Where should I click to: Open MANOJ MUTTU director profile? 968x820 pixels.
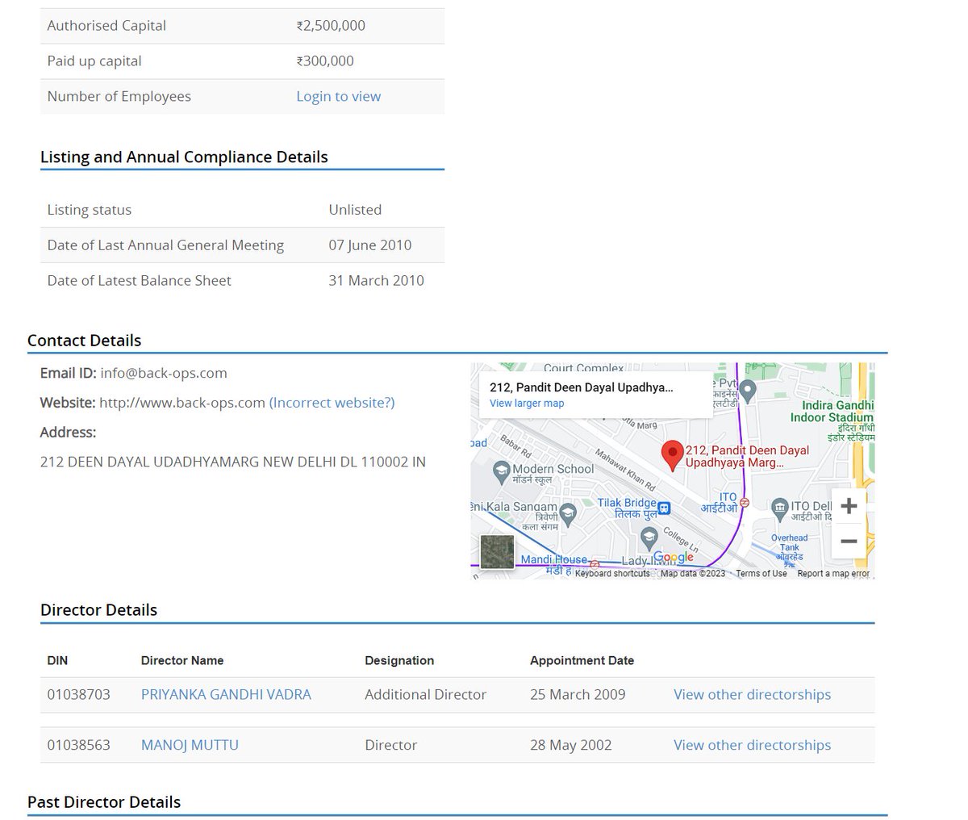click(190, 745)
